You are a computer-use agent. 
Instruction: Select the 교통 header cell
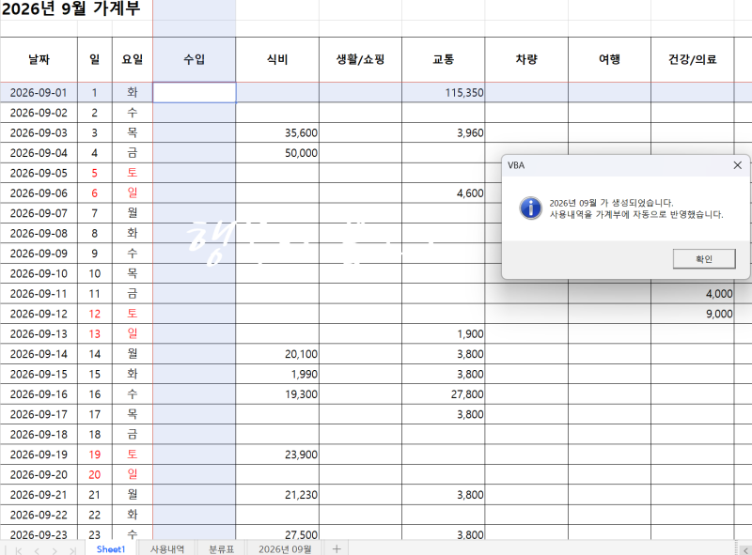(x=443, y=59)
